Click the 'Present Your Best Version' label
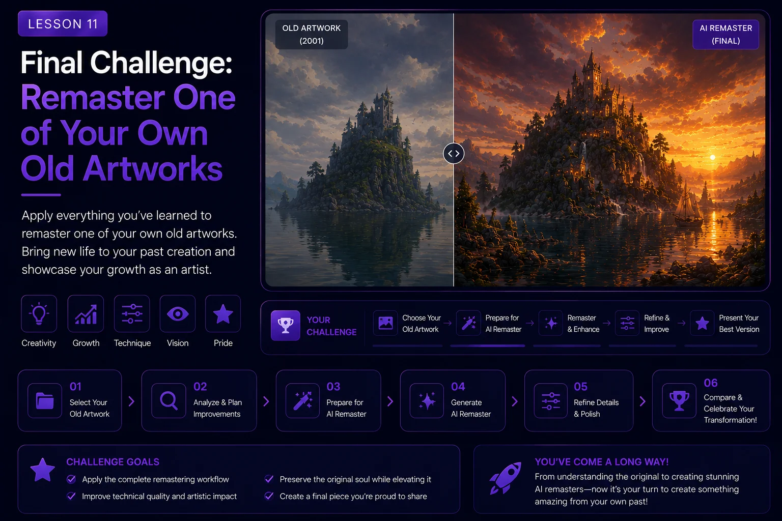The width and height of the screenshot is (782, 521). (x=739, y=324)
